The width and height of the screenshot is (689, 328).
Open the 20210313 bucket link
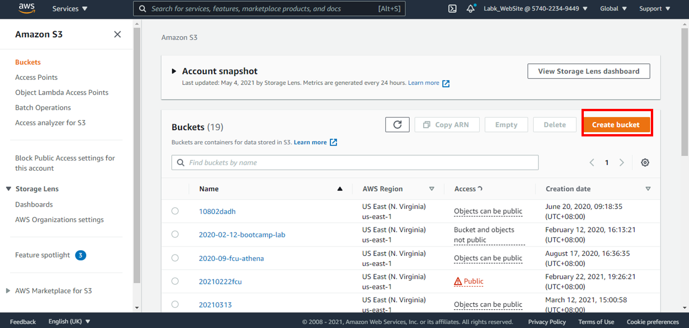point(215,305)
